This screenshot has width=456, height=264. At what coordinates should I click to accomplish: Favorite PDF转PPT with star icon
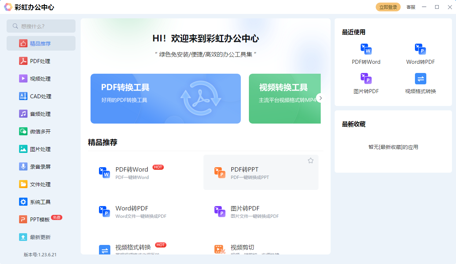tap(310, 161)
